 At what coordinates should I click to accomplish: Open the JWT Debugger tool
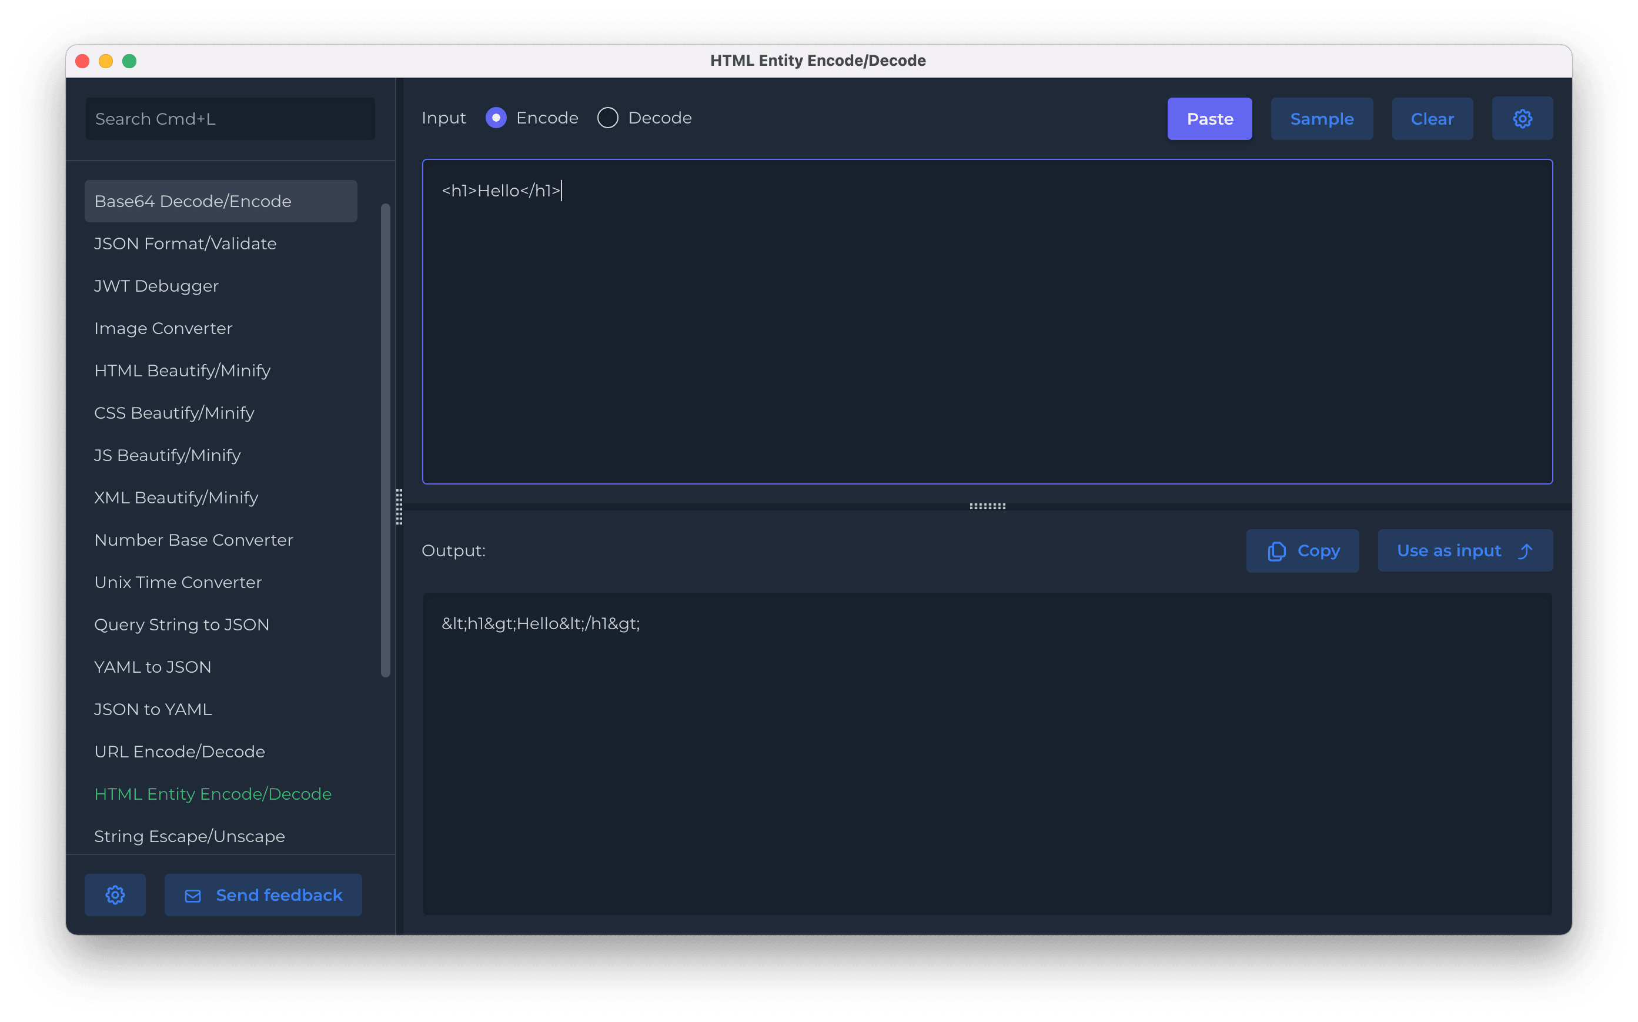[156, 286]
